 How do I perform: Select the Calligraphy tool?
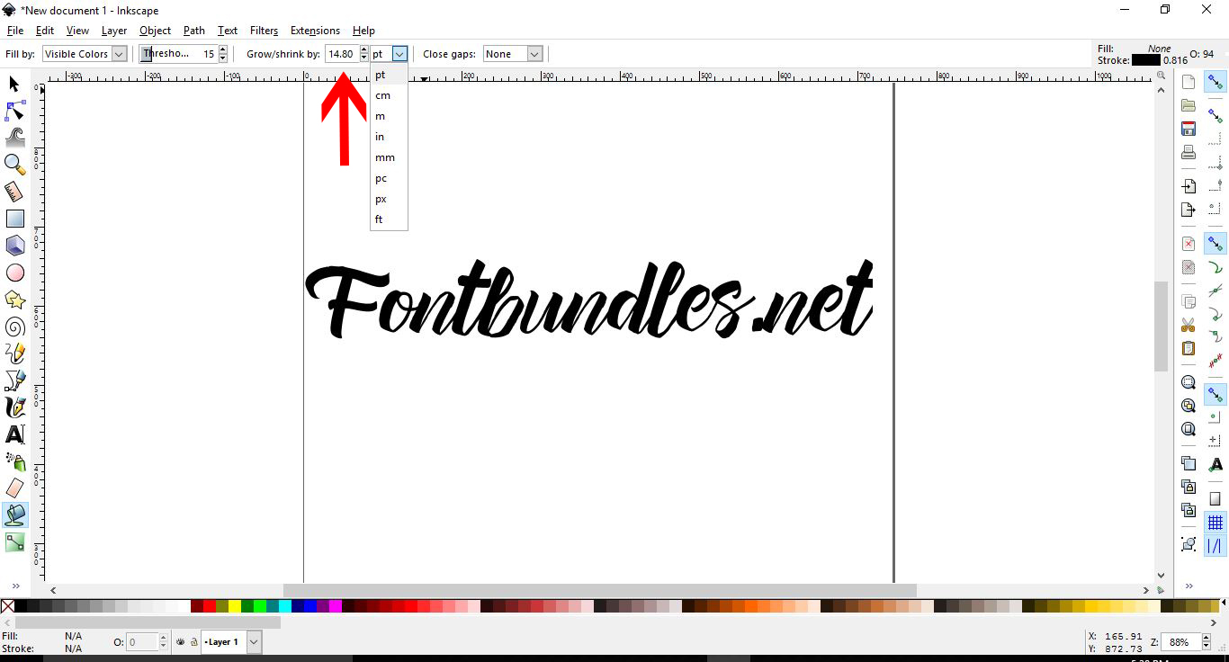pos(14,407)
